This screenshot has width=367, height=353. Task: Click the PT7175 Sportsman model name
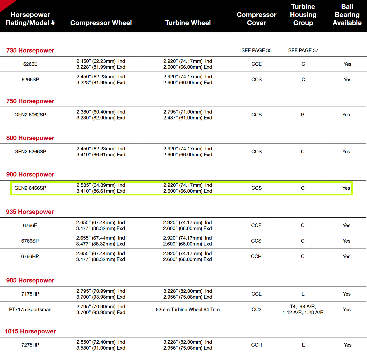pyautogui.click(x=30, y=309)
